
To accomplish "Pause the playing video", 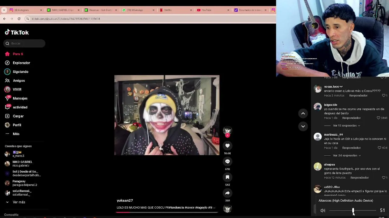I will [167, 115].
